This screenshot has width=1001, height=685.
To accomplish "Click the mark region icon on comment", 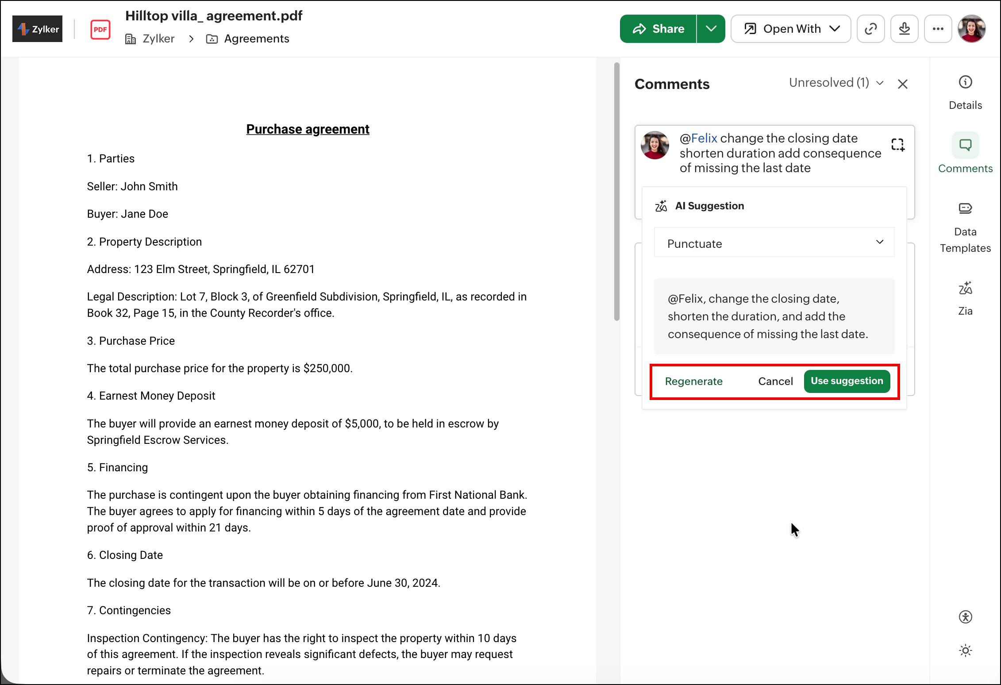I will point(897,145).
